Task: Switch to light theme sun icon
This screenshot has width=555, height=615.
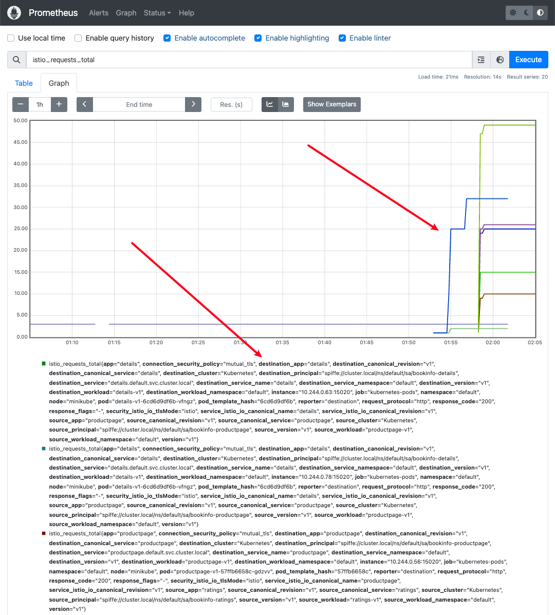Action: [x=513, y=12]
